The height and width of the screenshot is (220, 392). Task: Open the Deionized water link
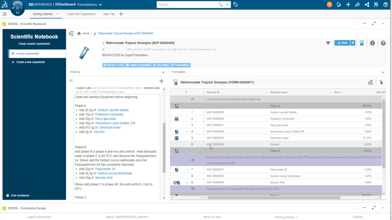pos(110,128)
